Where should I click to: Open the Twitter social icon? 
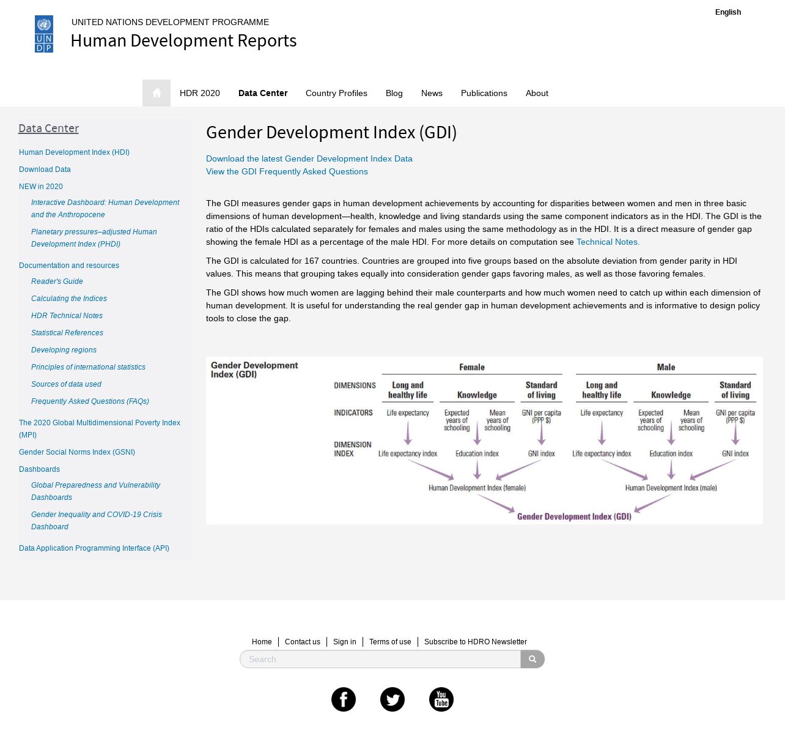pyautogui.click(x=392, y=699)
